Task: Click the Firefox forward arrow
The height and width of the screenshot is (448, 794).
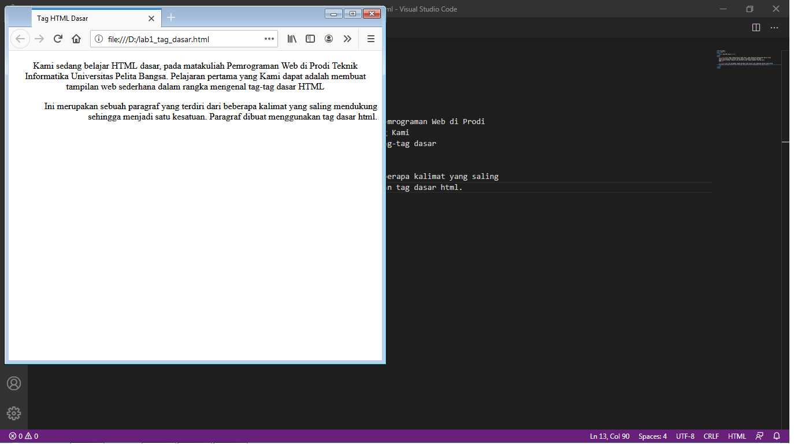Action: [39, 39]
